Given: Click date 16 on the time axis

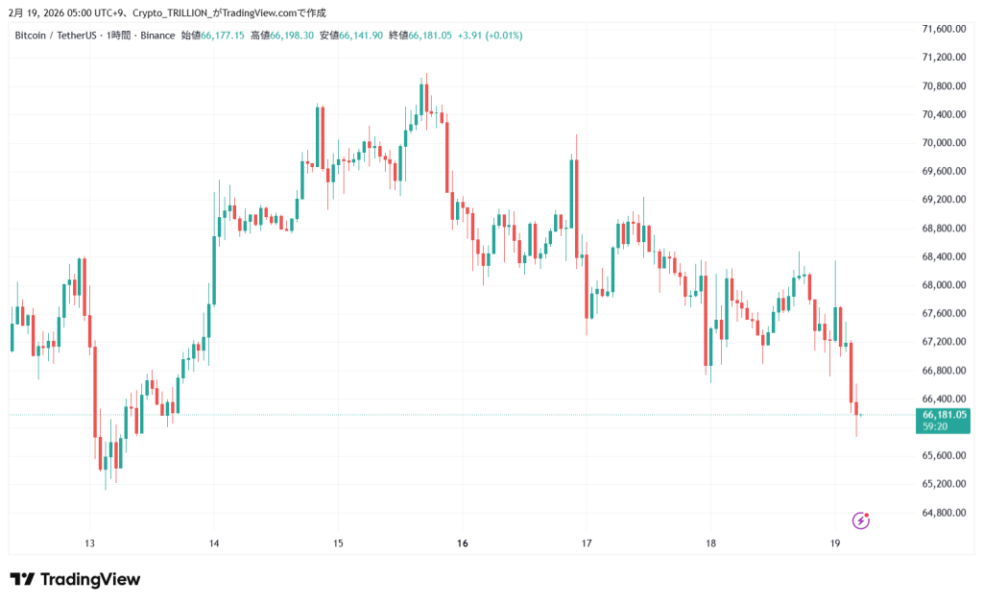Looking at the screenshot, I should (x=463, y=544).
